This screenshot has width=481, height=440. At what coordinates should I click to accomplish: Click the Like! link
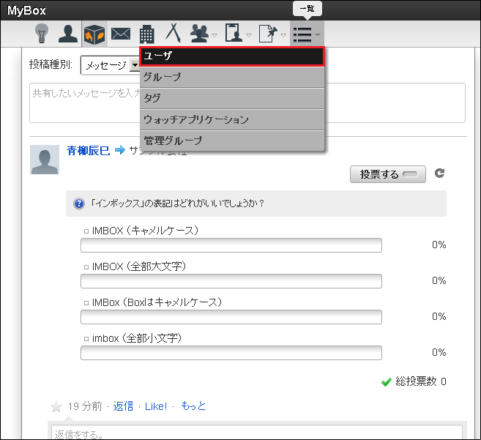click(156, 406)
